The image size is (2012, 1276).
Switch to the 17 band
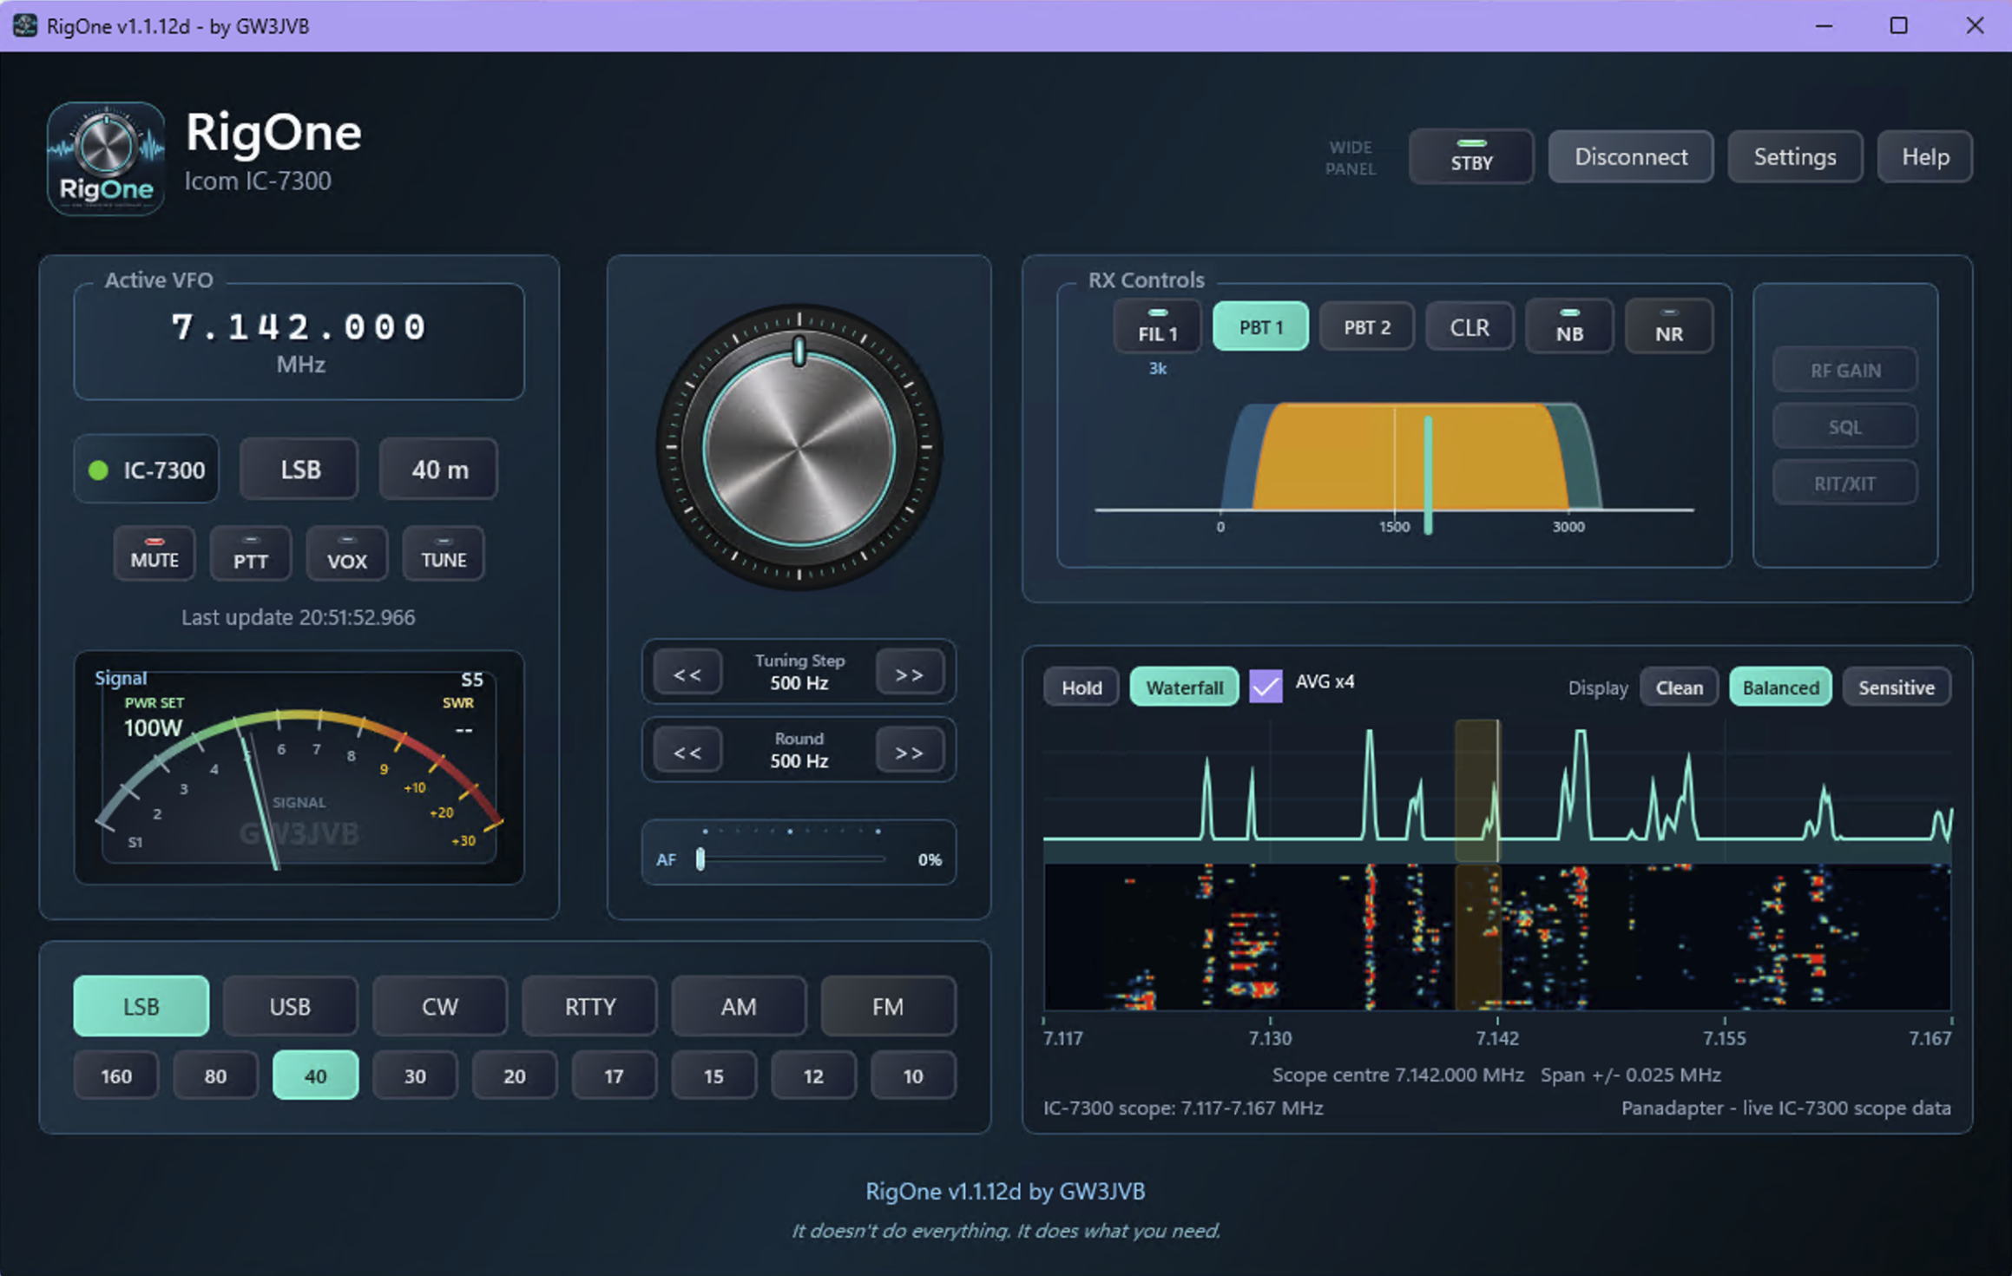(614, 1075)
